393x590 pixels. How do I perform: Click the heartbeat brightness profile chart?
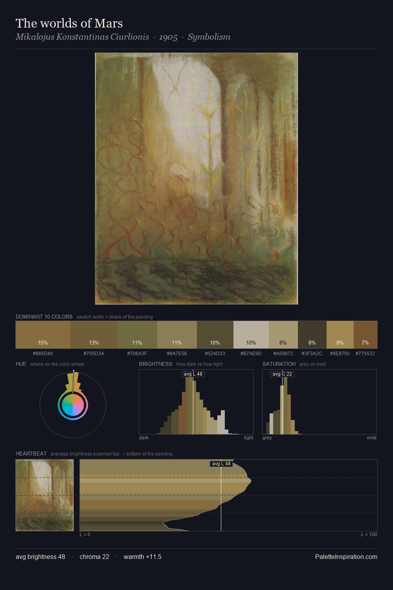pos(228,495)
